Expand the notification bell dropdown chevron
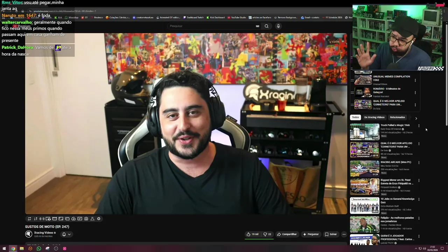The image size is (448, 252). (69, 234)
